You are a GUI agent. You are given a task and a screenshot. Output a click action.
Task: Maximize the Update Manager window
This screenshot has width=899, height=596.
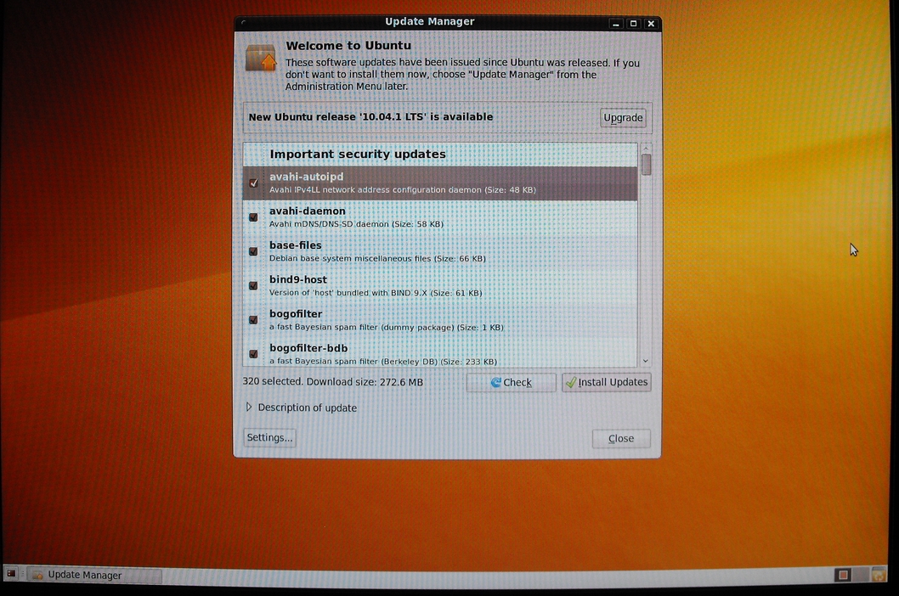[633, 24]
